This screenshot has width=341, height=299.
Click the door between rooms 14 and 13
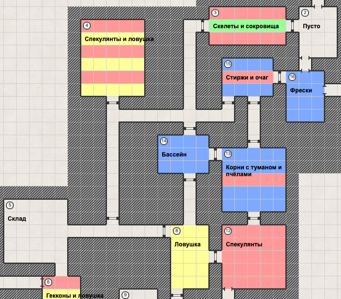coord(215,154)
